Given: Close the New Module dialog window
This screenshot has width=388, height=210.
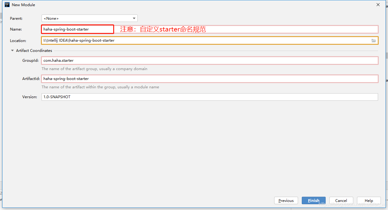Looking at the screenshot, I should [378, 5].
